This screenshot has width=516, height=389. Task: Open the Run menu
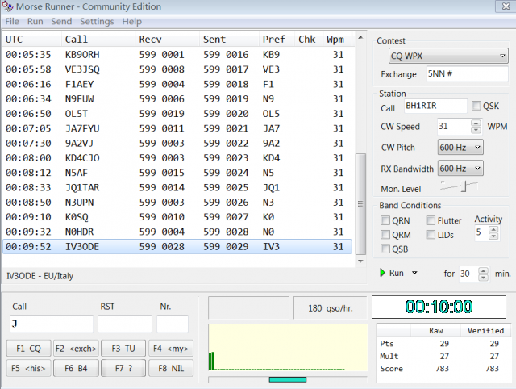click(x=35, y=22)
